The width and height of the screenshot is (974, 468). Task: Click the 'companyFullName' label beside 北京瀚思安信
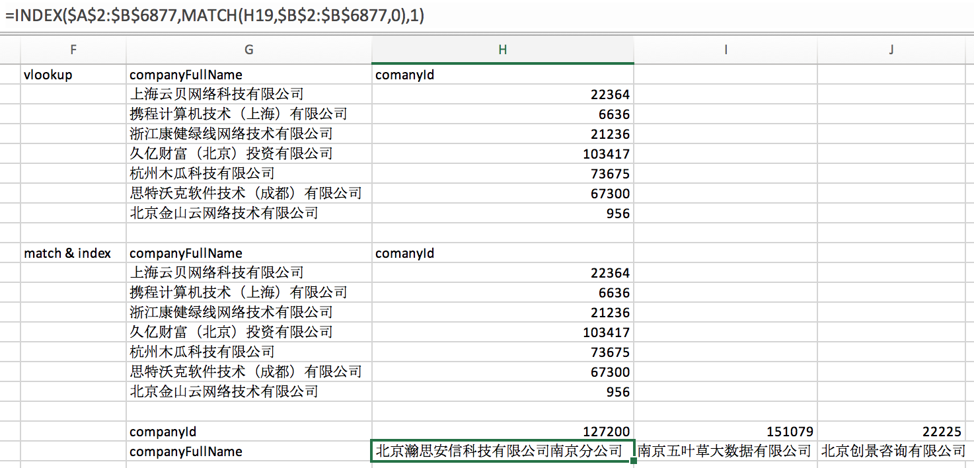[x=248, y=451]
